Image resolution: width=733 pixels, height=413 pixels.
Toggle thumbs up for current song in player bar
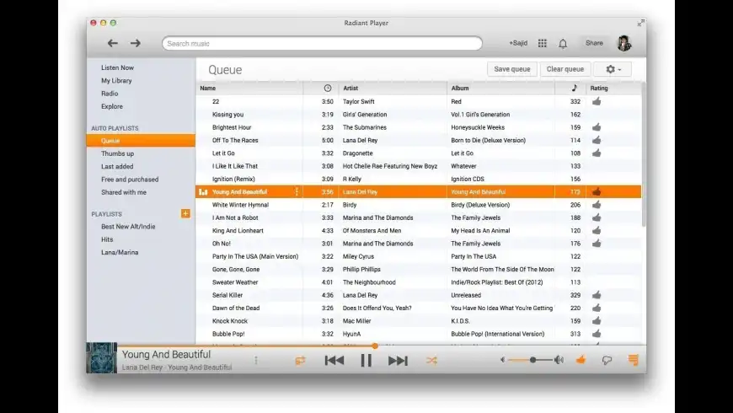581,360
